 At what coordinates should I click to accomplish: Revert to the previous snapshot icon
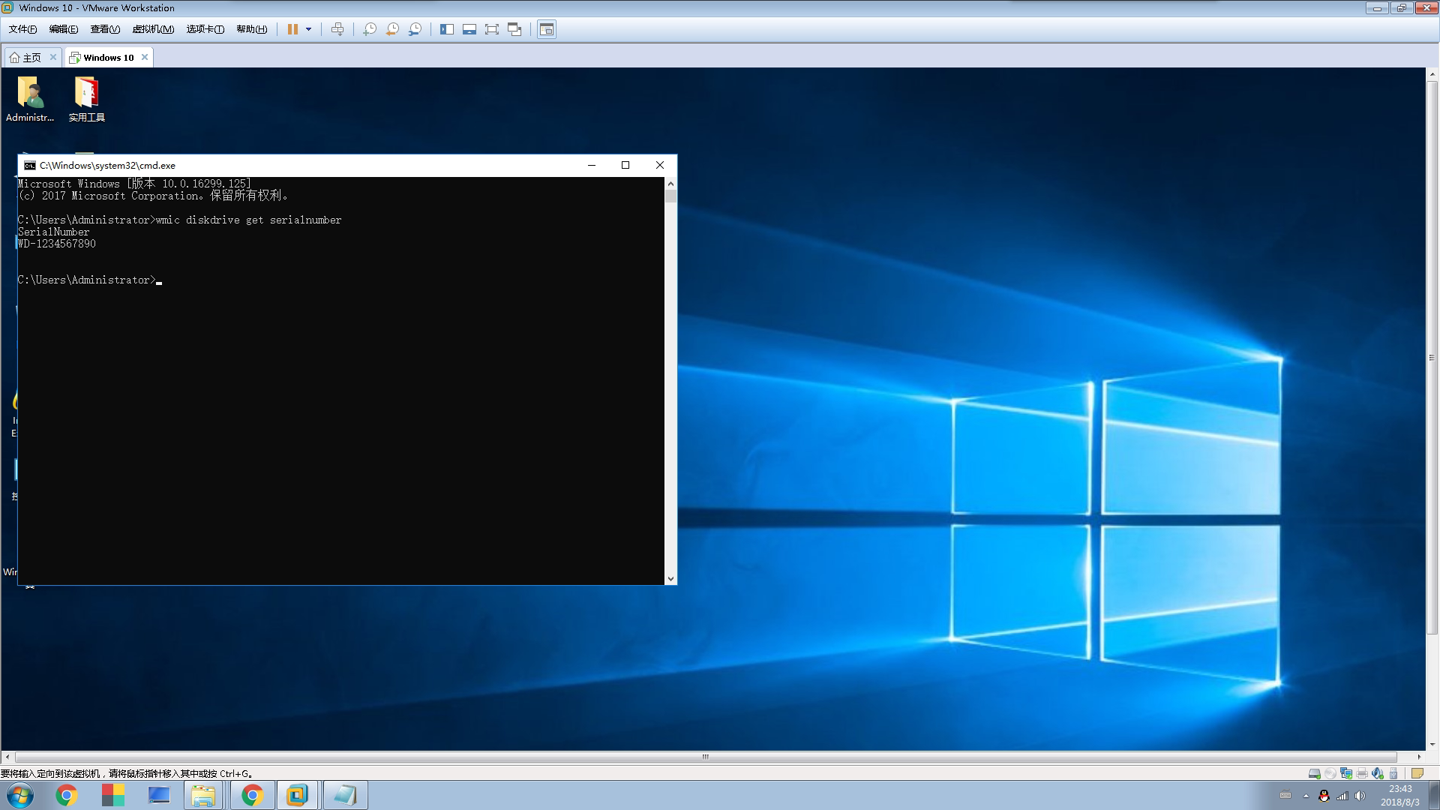coord(392,29)
